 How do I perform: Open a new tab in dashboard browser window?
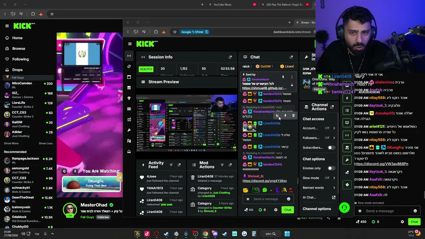point(289,23)
